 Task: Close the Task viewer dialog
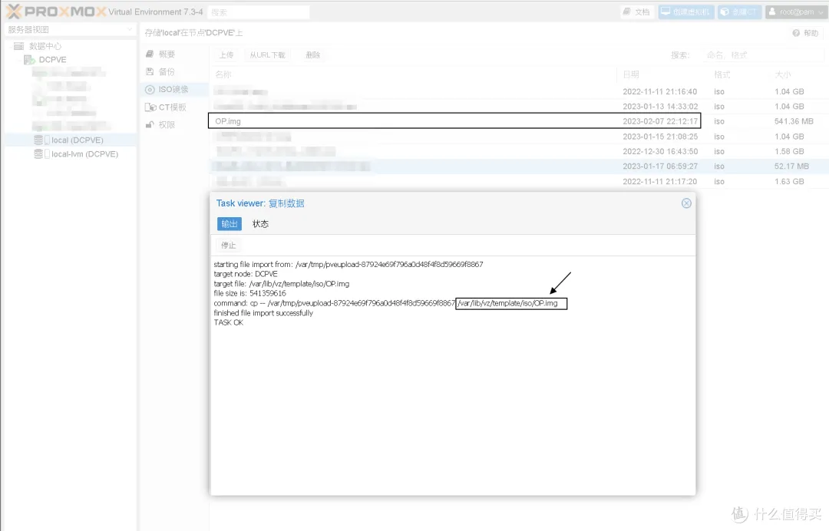(x=686, y=203)
